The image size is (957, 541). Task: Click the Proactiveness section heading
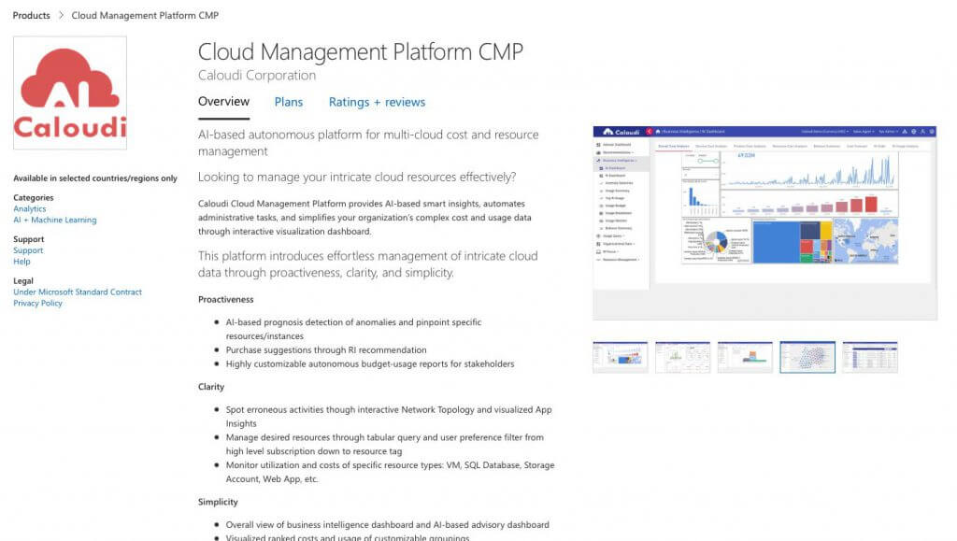tap(226, 300)
